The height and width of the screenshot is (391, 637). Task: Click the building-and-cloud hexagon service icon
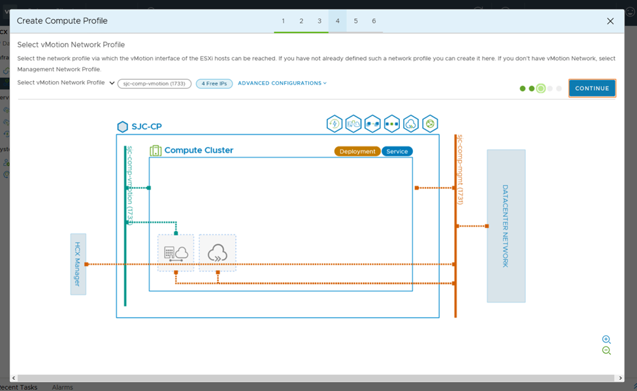(x=353, y=124)
